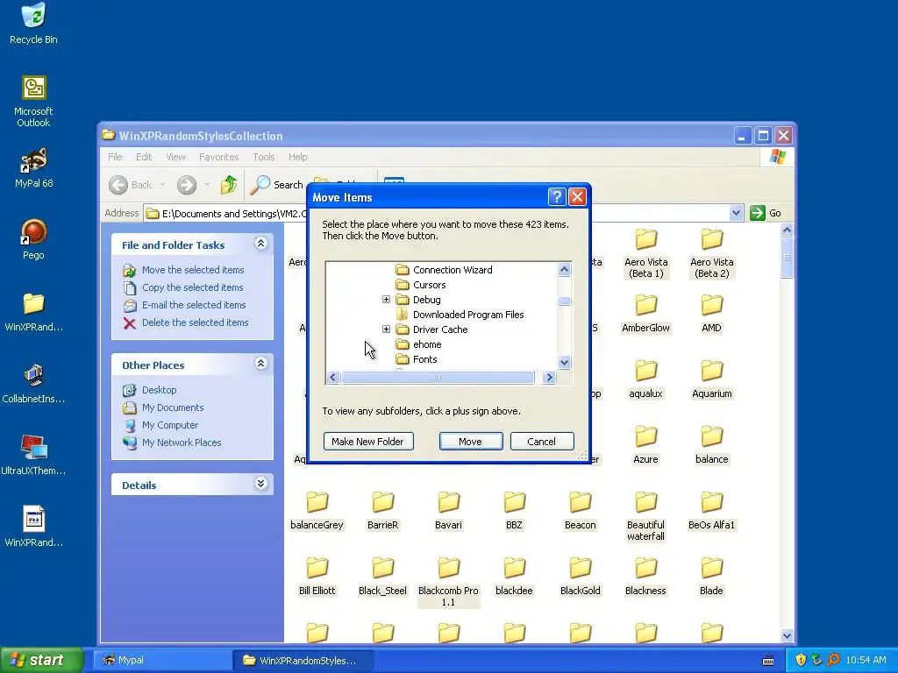Select the AMD folder
The width and height of the screenshot is (898, 673).
click(712, 314)
